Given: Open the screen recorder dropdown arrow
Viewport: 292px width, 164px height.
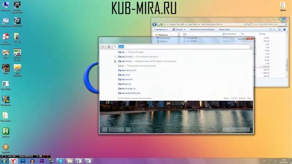Looking at the screenshot, I should click(x=37, y=156).
